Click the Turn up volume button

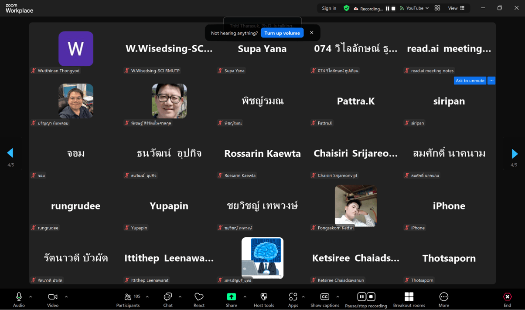pyautogui.click(x=282, y=33)
